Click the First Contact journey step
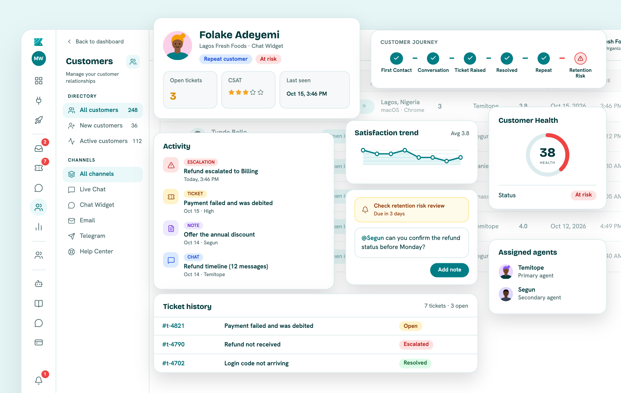The image size is (621, 393). pos(396,63)
